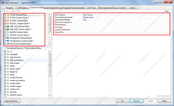Click the green DB2 SQL Custom Style 1 icon
The width and height of the screenshot is (174, 106).
[x=8, y=29]
